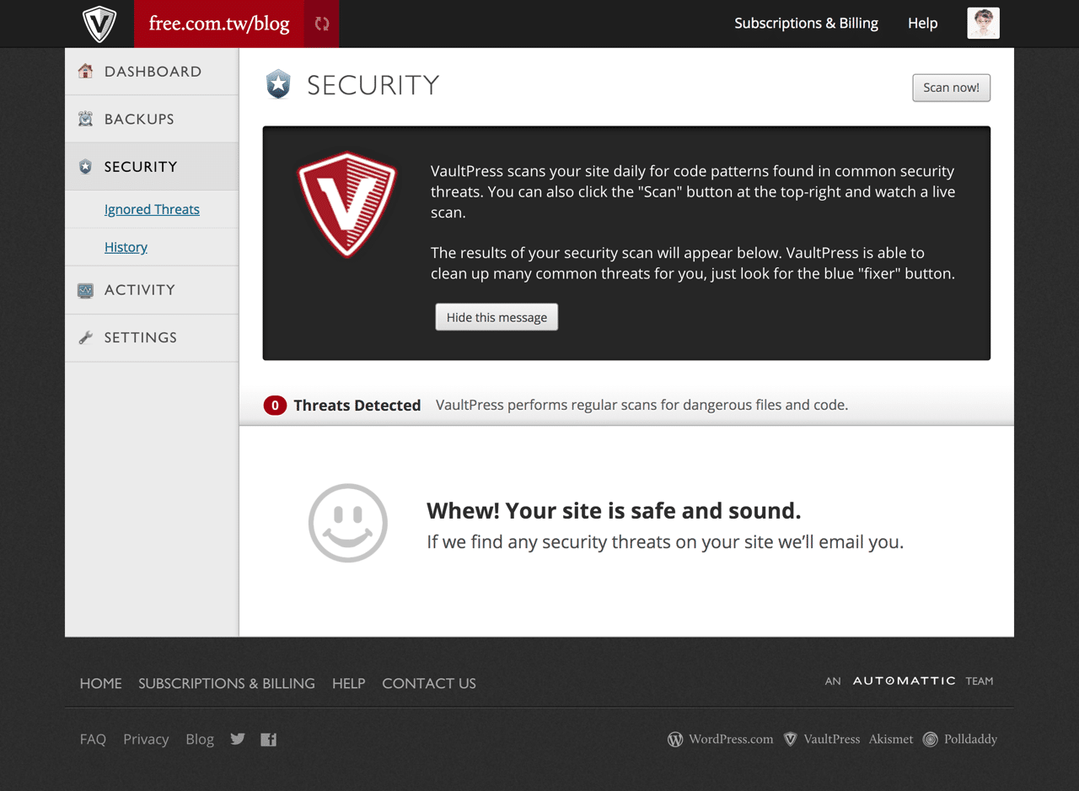Open the Polldaddy footer link text
The image size is (1079, 791).
[x=970, y=740]
